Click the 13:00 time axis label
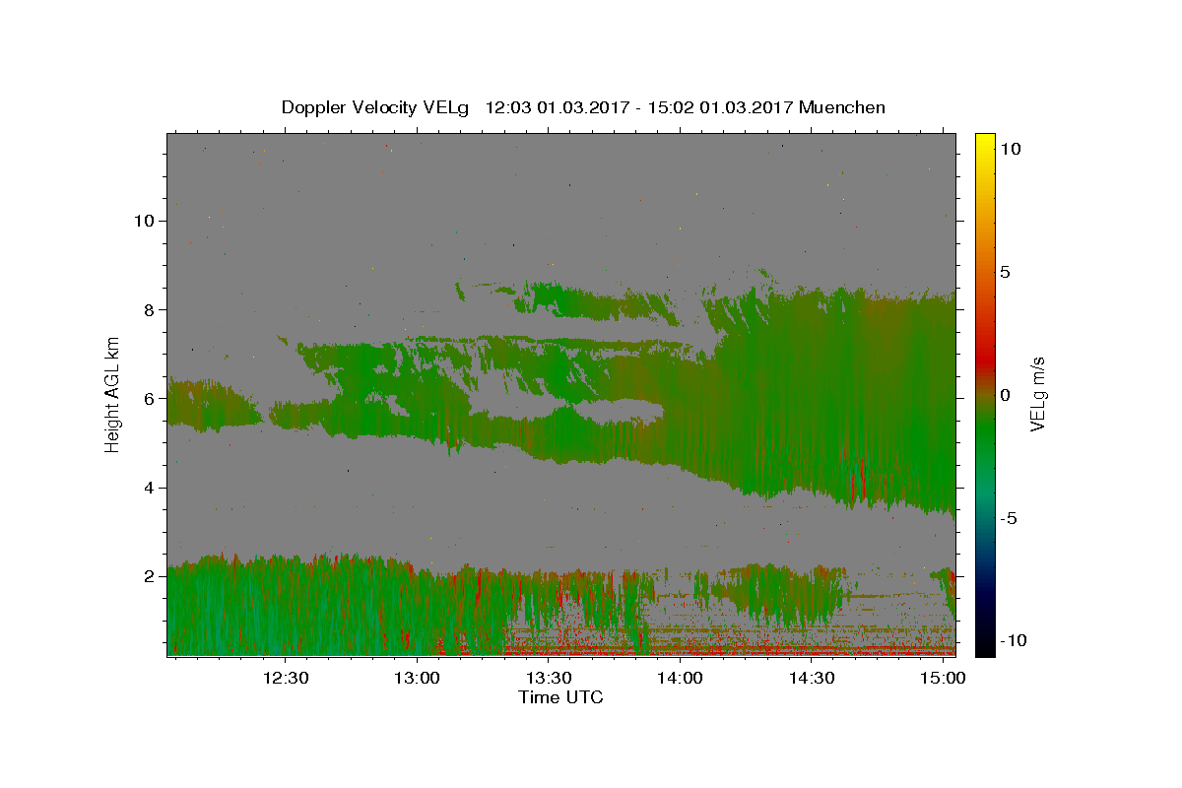1182x788 pixels. (x=417, y=678)
